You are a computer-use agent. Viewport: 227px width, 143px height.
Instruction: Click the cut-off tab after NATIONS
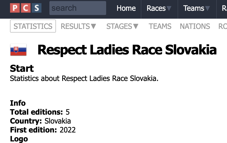[x=223, y=26]
